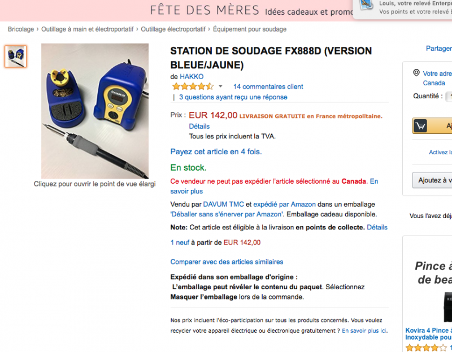Viewport: 452px width, 352px height.
Task: Click the shopping cart icon button
Action: (420, 125)
